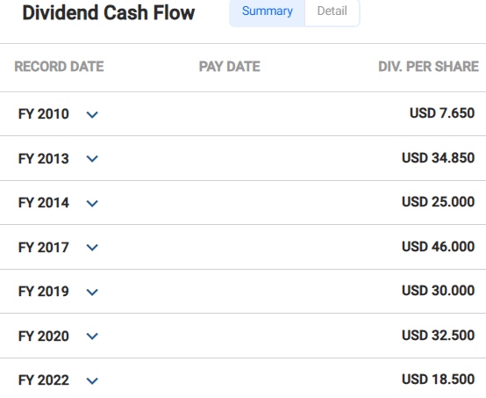Expand the FY 2020 chevron
486x398 pixels.
(92, 336)
